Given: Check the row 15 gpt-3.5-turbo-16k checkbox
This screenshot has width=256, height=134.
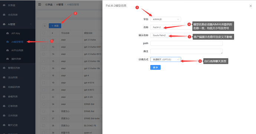Looking at the screenshot, I should tap(43, 61).
